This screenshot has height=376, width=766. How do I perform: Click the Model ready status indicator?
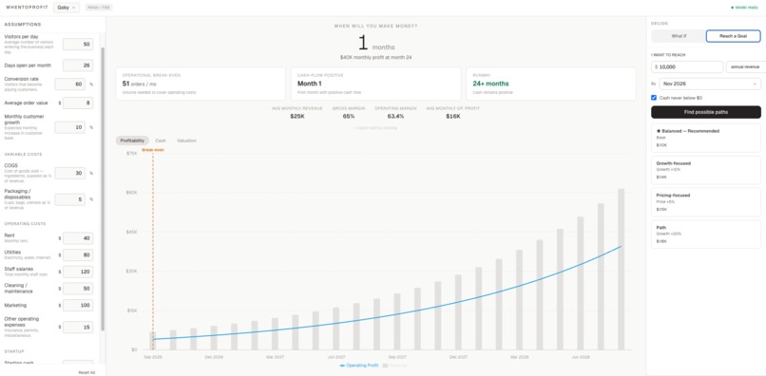[x=744, y=8]
